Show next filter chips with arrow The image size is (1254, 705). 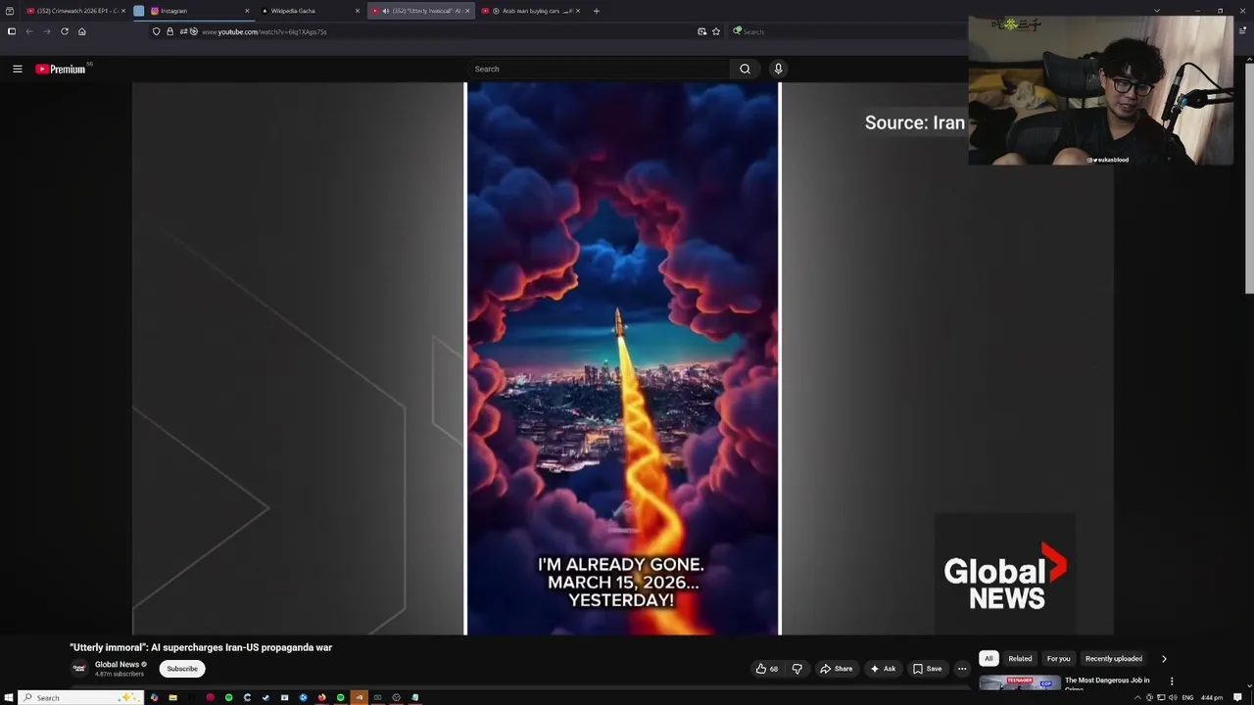coord(1164,659)
